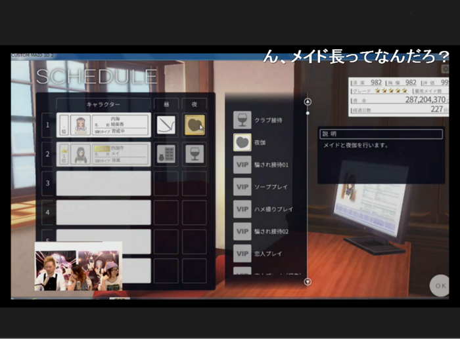
Task: Click the クラブ接待 label
Action: (x=268, y=120)
